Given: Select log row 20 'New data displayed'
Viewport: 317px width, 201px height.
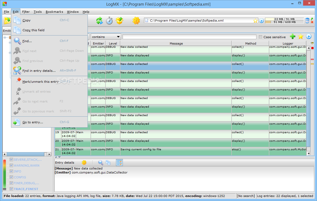Looking at the screenshot, I should 180,143.
